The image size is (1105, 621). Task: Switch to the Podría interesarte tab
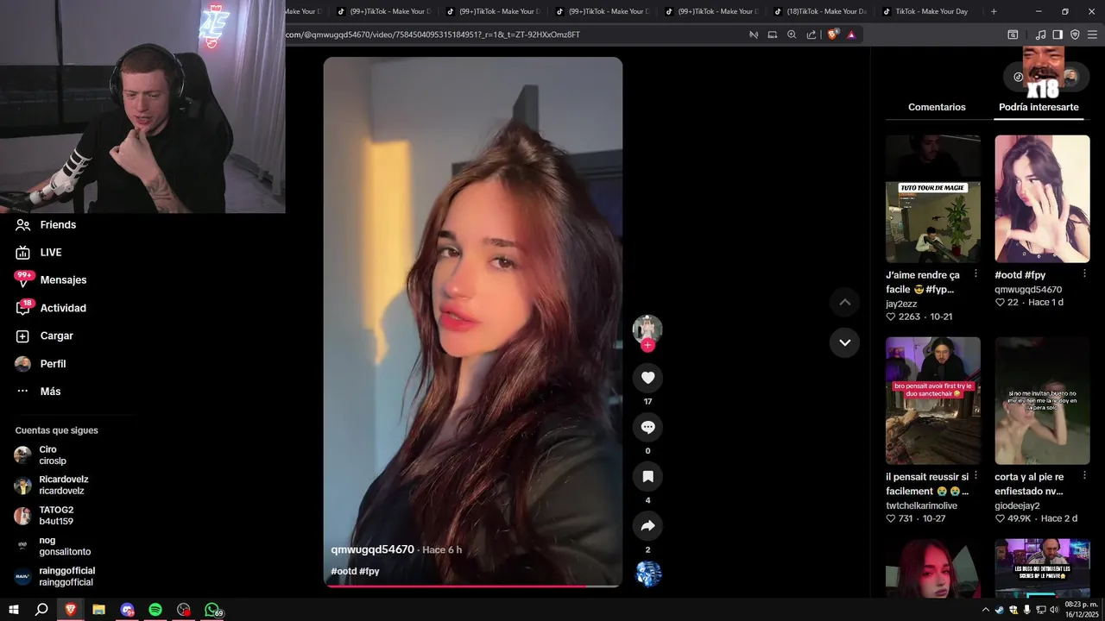tap(1039, 107)
